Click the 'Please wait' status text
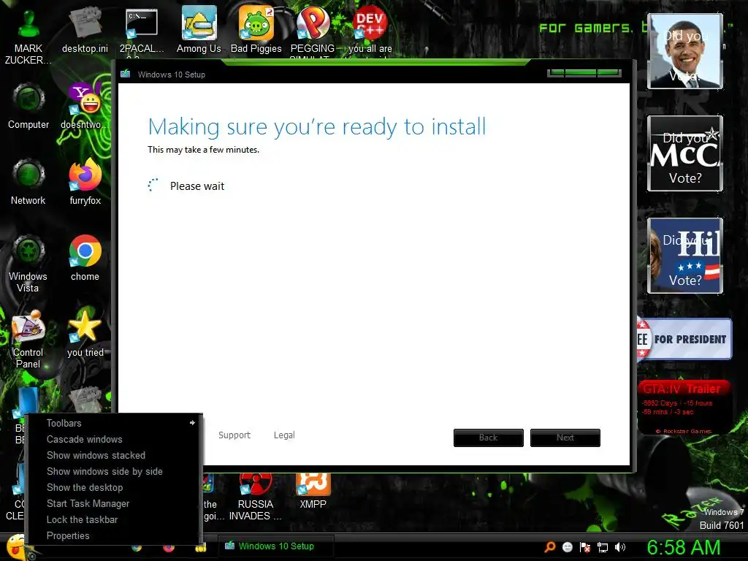This screenshot has height=561, width=748. (x=197, y=186)
